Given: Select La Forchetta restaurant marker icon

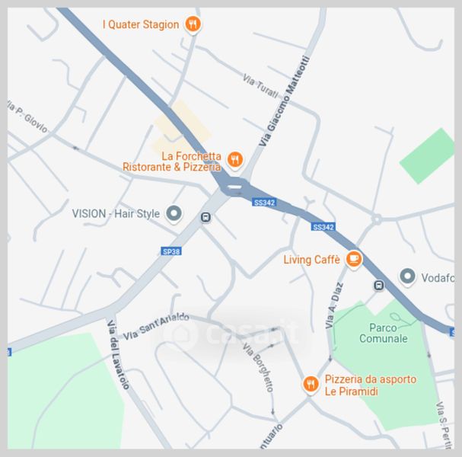Looking at the screenshot, I should tap(235, 160).
